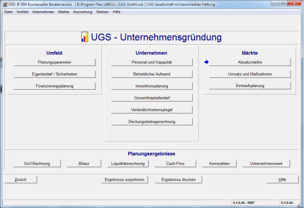Show the Liquiditätsrechnung
The width and height of the screenshot is (304, 208).
point(128,163)
